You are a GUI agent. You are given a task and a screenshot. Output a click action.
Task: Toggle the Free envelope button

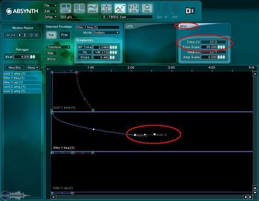[x=64, y=35]
